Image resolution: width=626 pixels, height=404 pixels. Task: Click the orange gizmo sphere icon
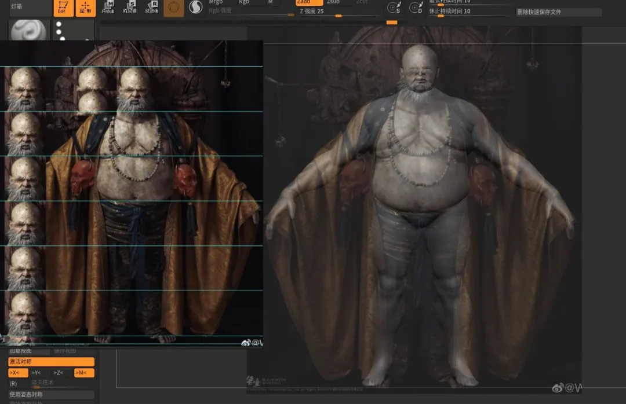[173, 8]
